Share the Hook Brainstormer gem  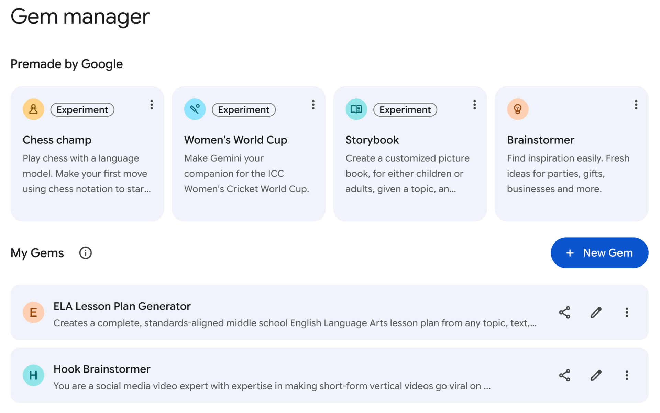click(564, 375)
